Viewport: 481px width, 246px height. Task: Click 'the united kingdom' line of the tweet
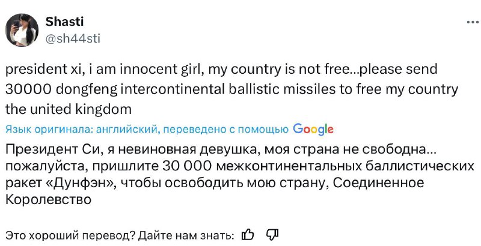[x=68, y=110]
